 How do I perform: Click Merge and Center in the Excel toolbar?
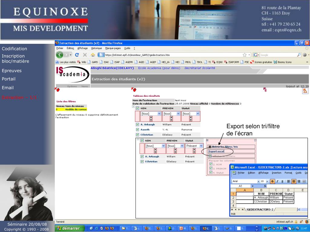point(304,181)
